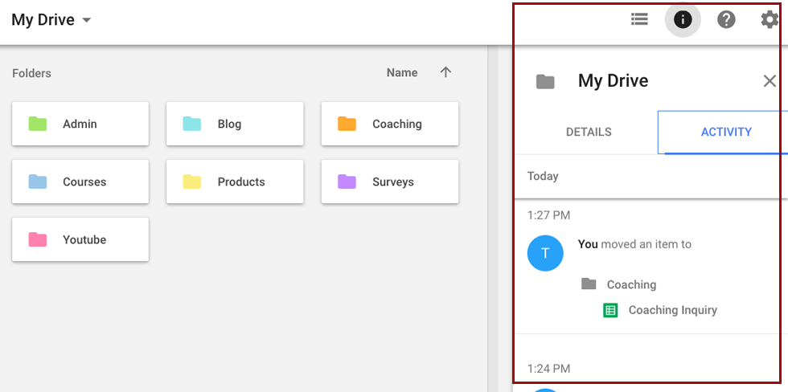Switch to the Activity tab
Screen dimensions: 788x392
pyautogui.click(x=726, y=132)
